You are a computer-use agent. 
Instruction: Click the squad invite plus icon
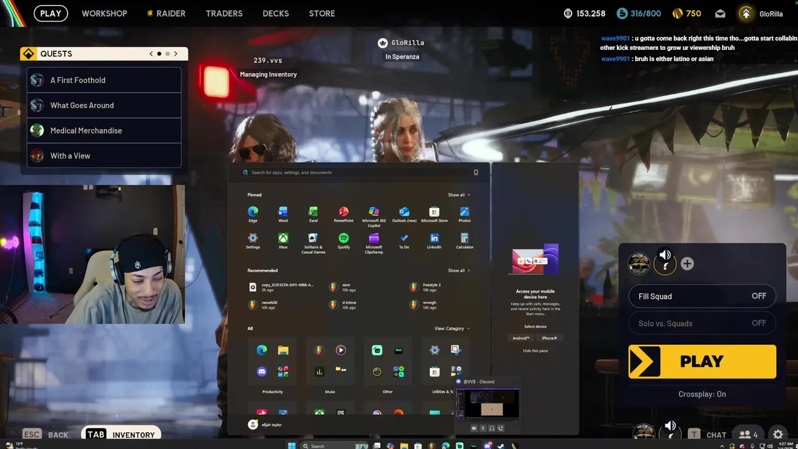(687, 264)
